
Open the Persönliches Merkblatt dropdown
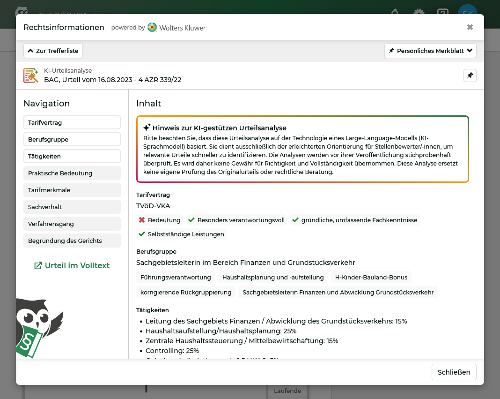click(430, 51)
